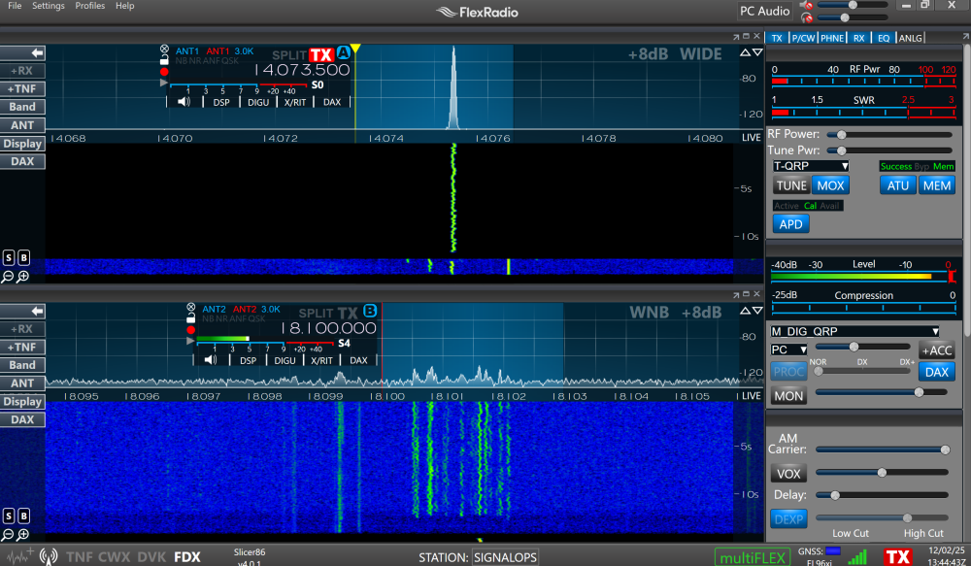Mute the headphone icon below speaker
Image resolution: width=971 pixels, height=566 pixels.
tap(806, 17)
